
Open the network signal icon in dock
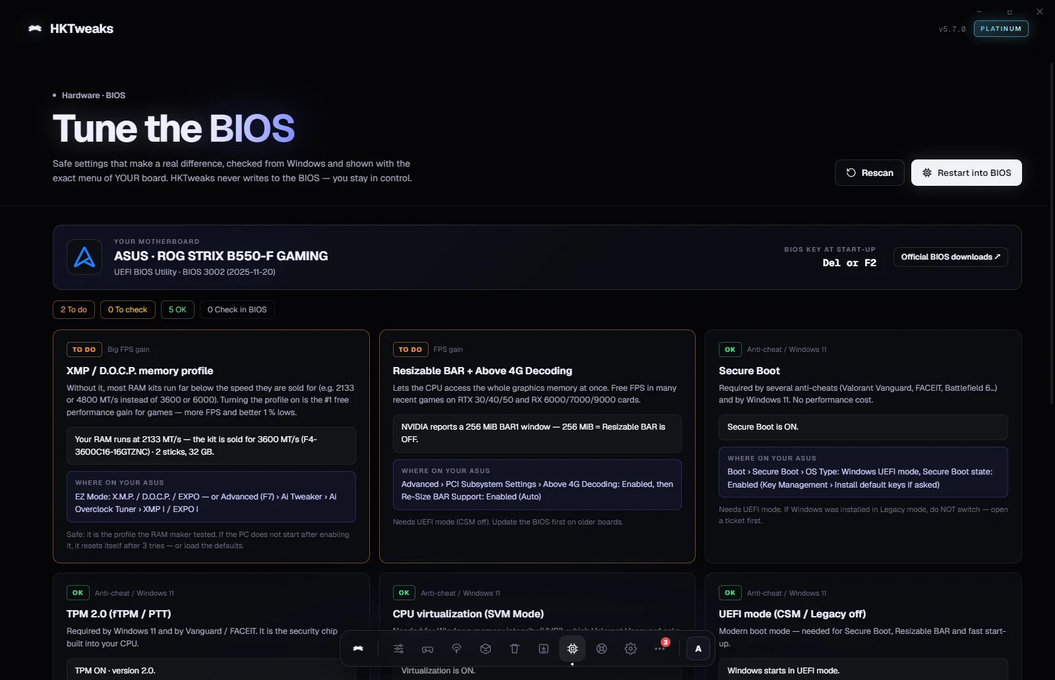click(x=456, y=648)
